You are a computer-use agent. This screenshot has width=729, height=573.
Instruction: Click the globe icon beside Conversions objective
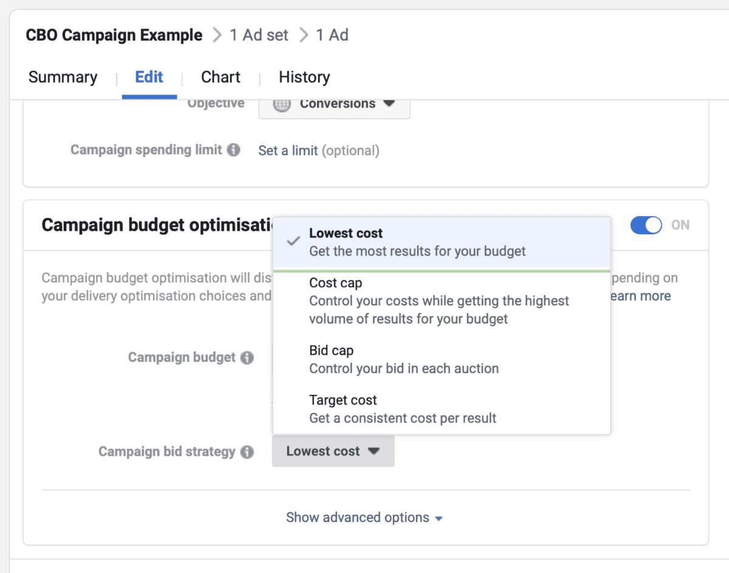282,104
